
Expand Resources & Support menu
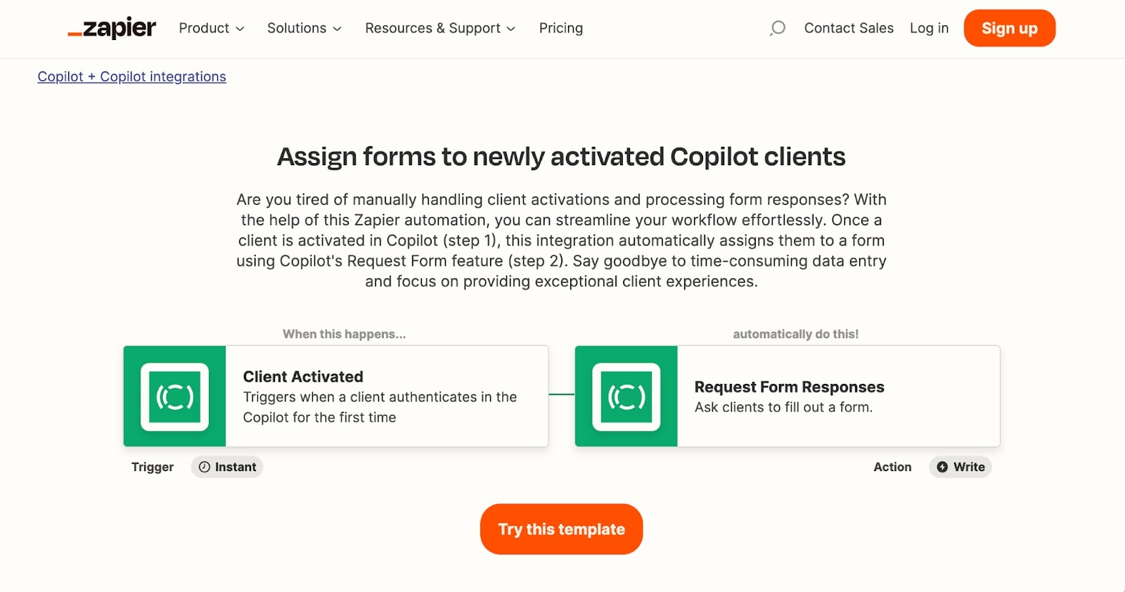[439, 28]
